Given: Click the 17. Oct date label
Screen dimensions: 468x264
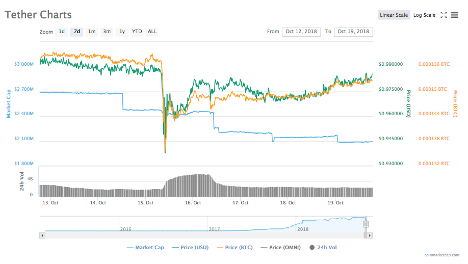Looking at the screenshot, I should coord(240,203).
